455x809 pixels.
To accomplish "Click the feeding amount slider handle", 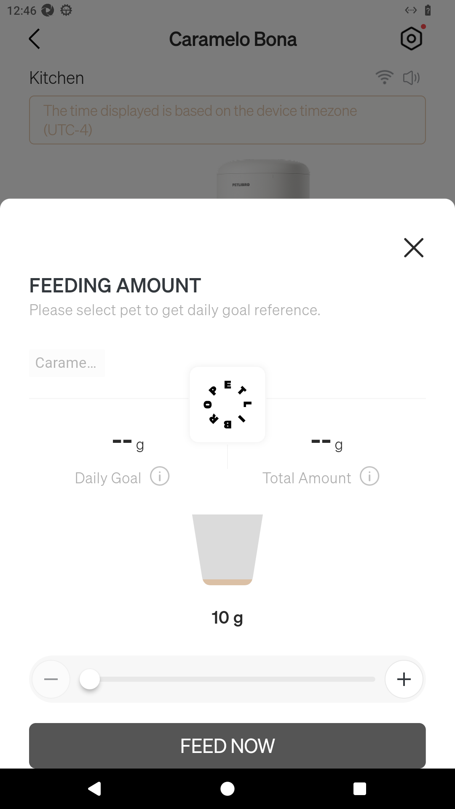I will click(90, 679).
